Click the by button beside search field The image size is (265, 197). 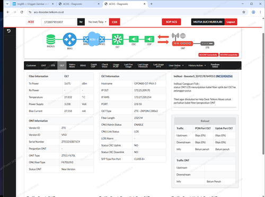point(81,22)
